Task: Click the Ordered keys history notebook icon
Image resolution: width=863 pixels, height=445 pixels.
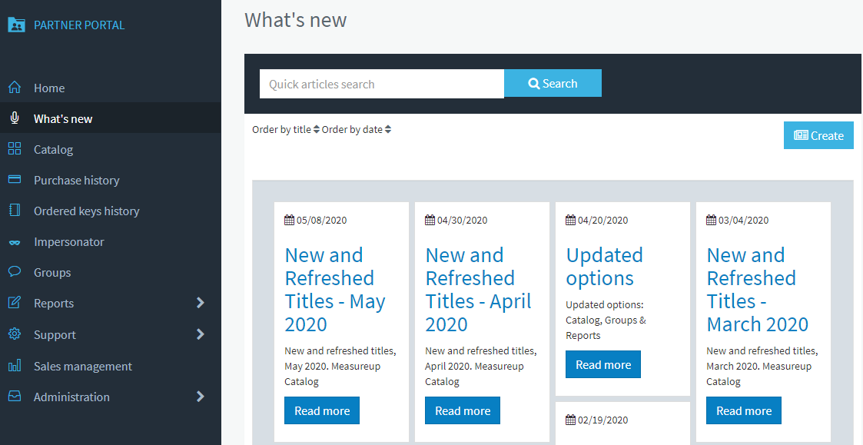Action: pos(15,211)
